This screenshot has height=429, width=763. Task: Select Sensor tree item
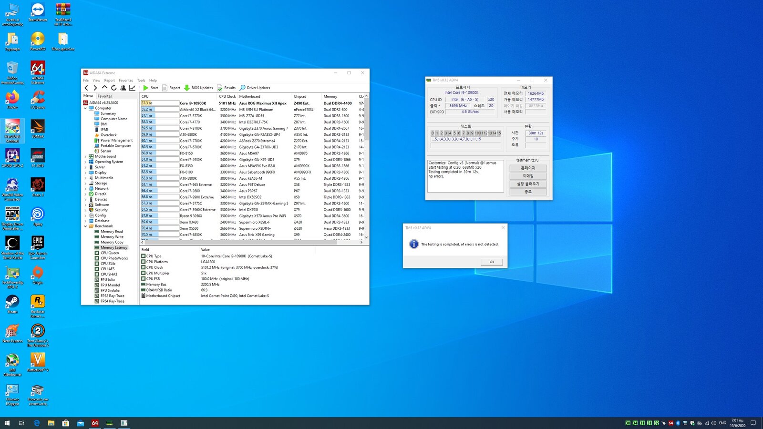point(106,151)
